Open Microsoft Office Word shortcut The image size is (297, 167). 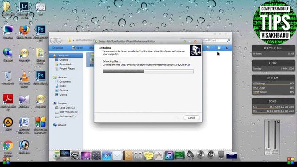pyautogui.click(x=24, y=122)
